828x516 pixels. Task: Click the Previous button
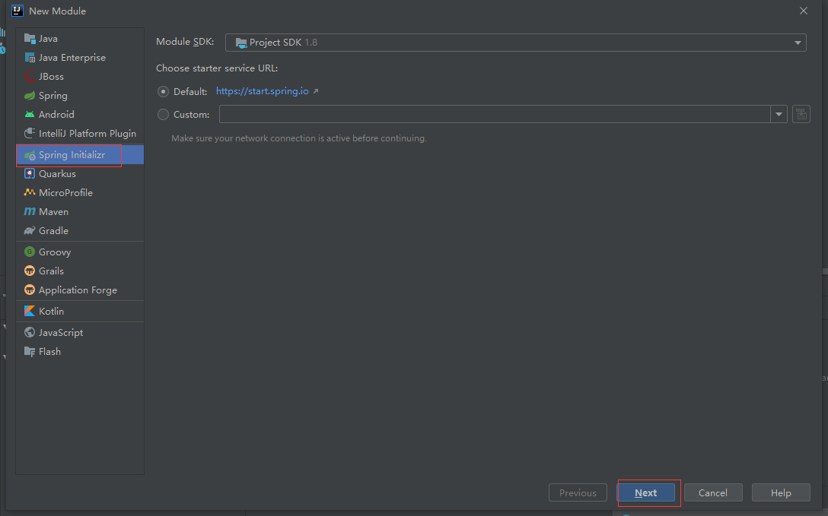pyautogui.click(x=578, y=492)
